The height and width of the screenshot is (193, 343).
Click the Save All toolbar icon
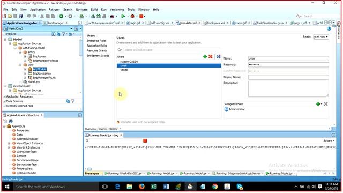(x=21, y=16)
